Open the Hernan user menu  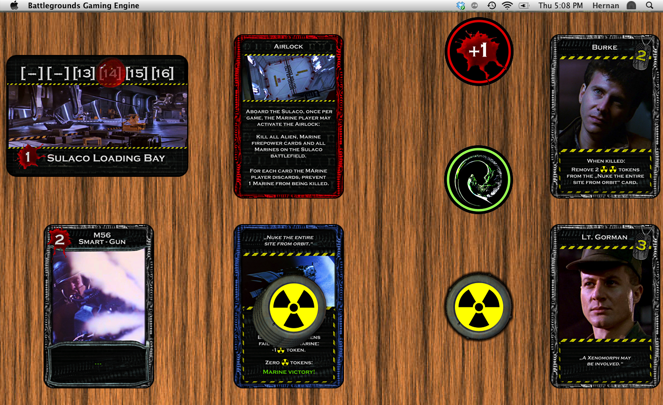[605, 6]
